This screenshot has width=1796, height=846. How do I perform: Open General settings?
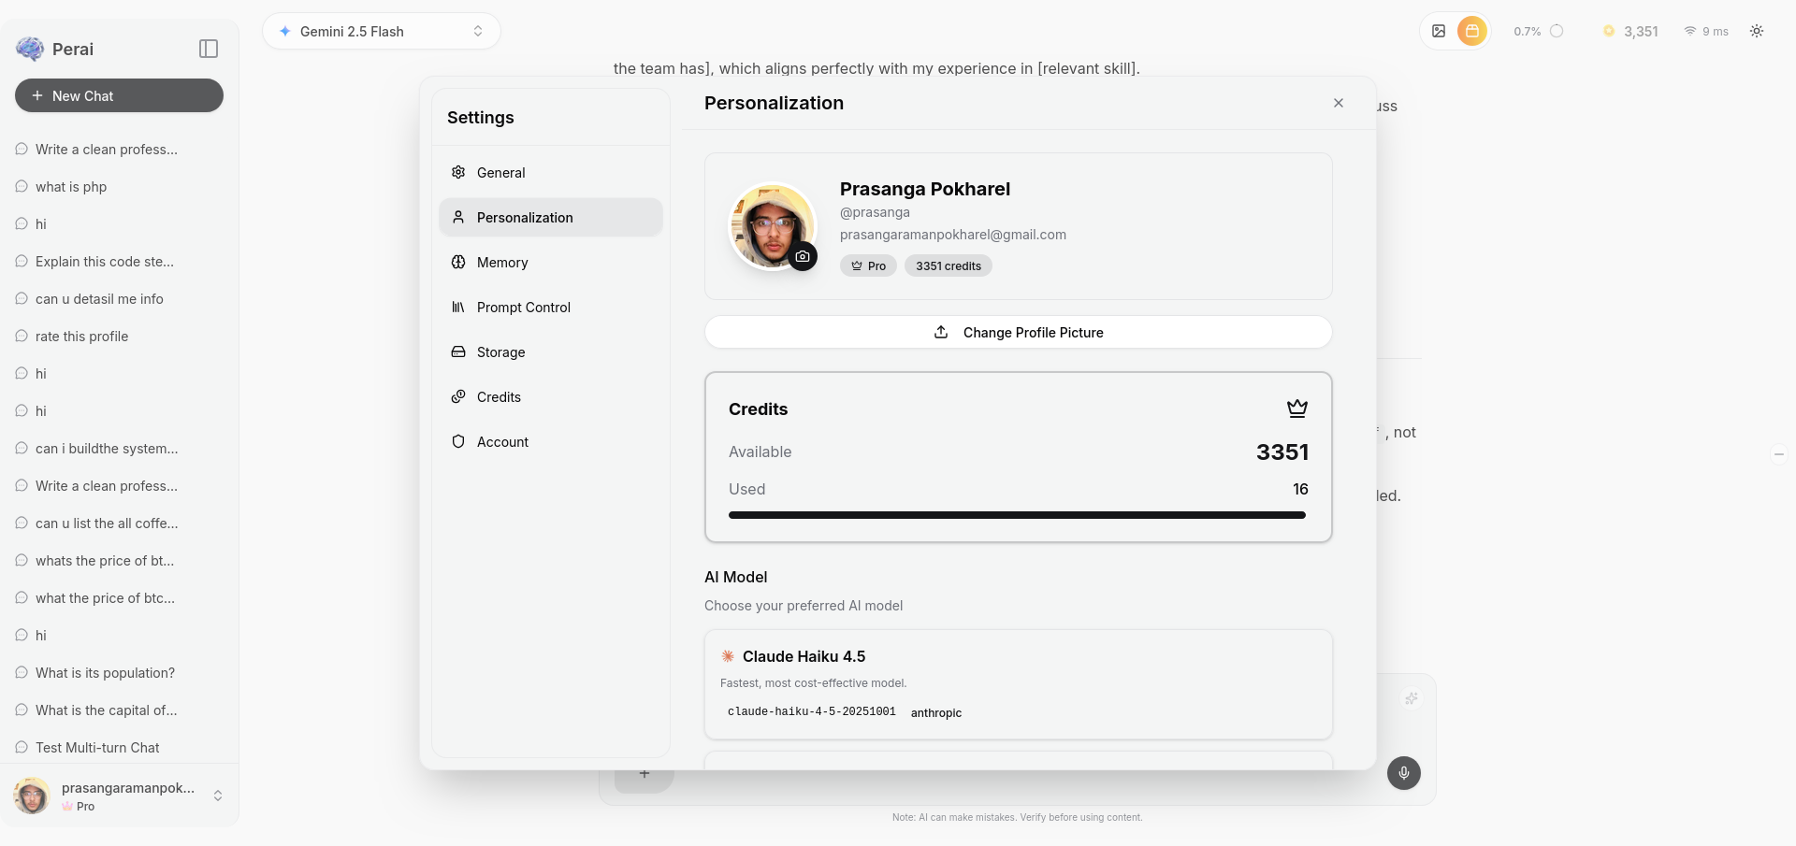tap(551, 172)
